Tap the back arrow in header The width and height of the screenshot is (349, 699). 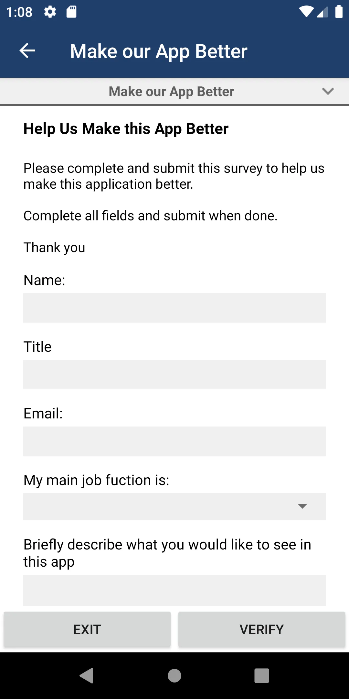(x=27, y=51)
